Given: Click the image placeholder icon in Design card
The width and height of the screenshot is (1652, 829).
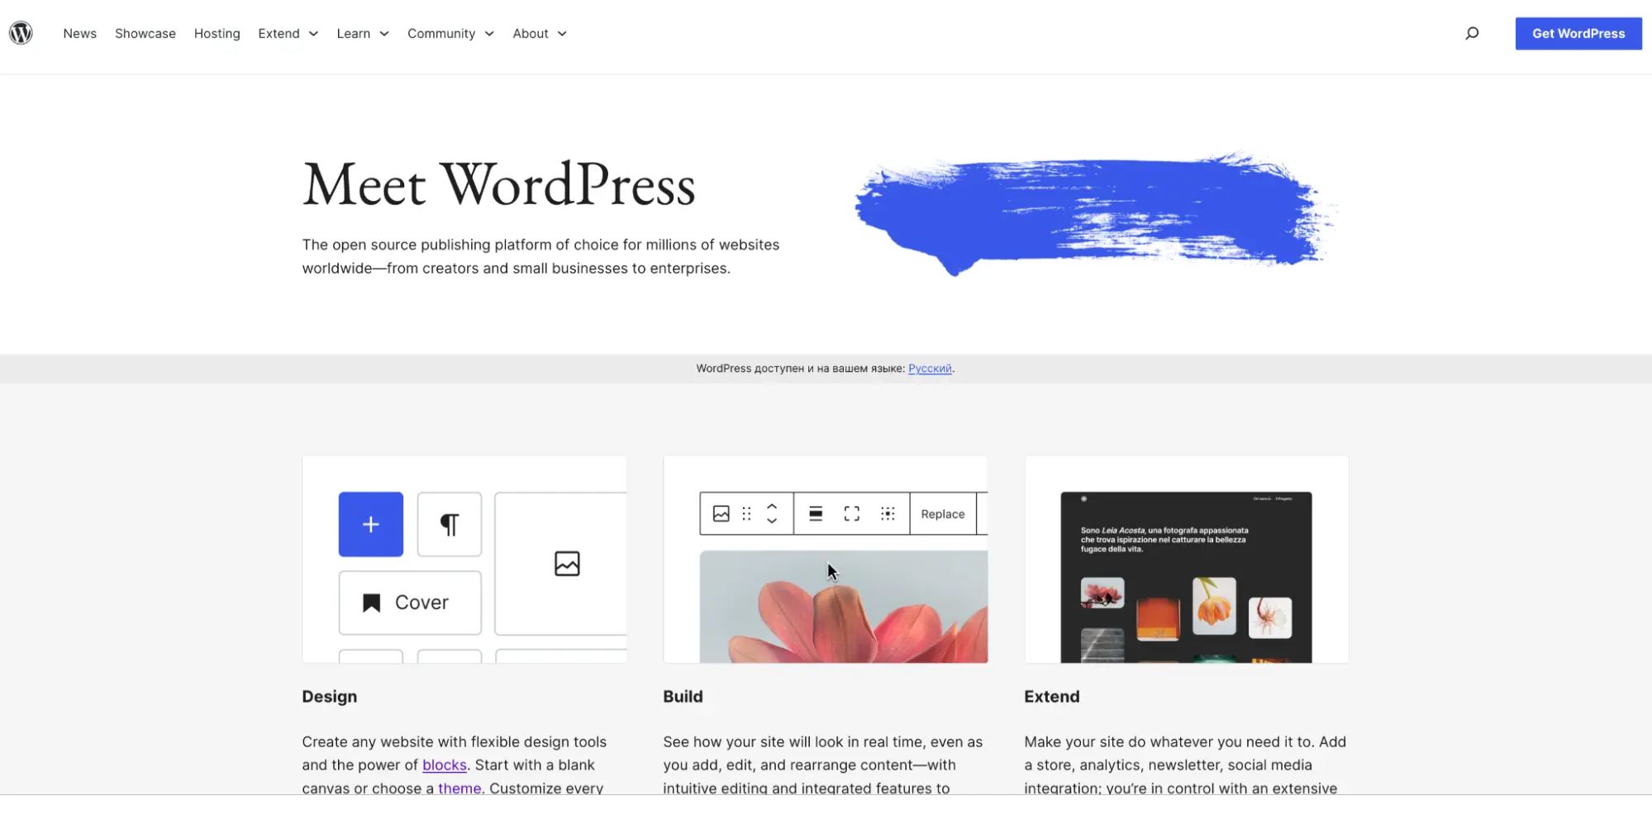Looking at the screenshot, I should (567, 564).
